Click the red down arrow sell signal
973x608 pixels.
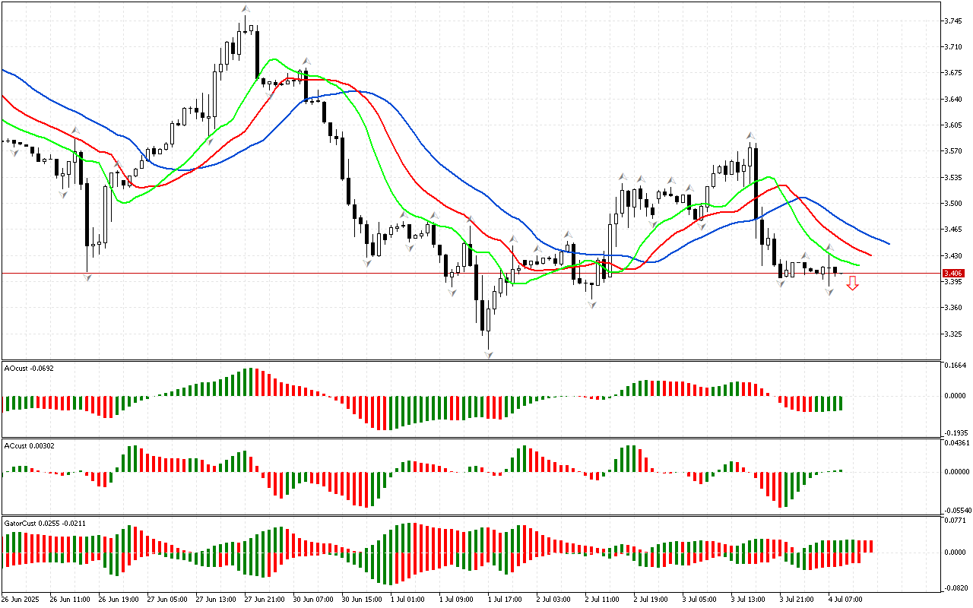[853, 283]
